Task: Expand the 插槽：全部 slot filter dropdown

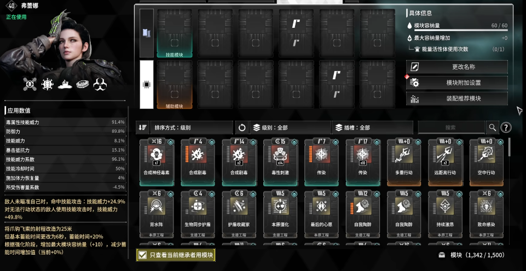Action: [x=372, y=128]
